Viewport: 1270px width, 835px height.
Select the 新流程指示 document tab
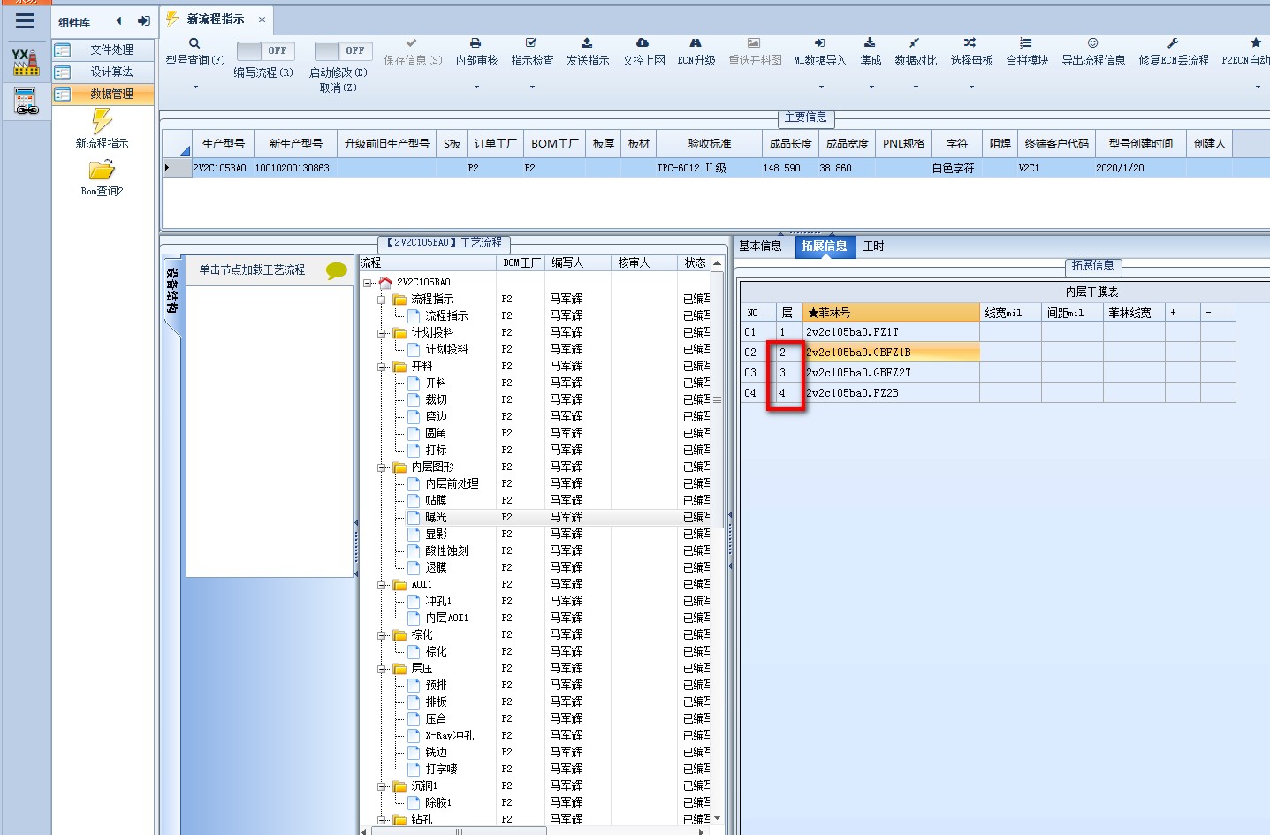tap(216, 19)
